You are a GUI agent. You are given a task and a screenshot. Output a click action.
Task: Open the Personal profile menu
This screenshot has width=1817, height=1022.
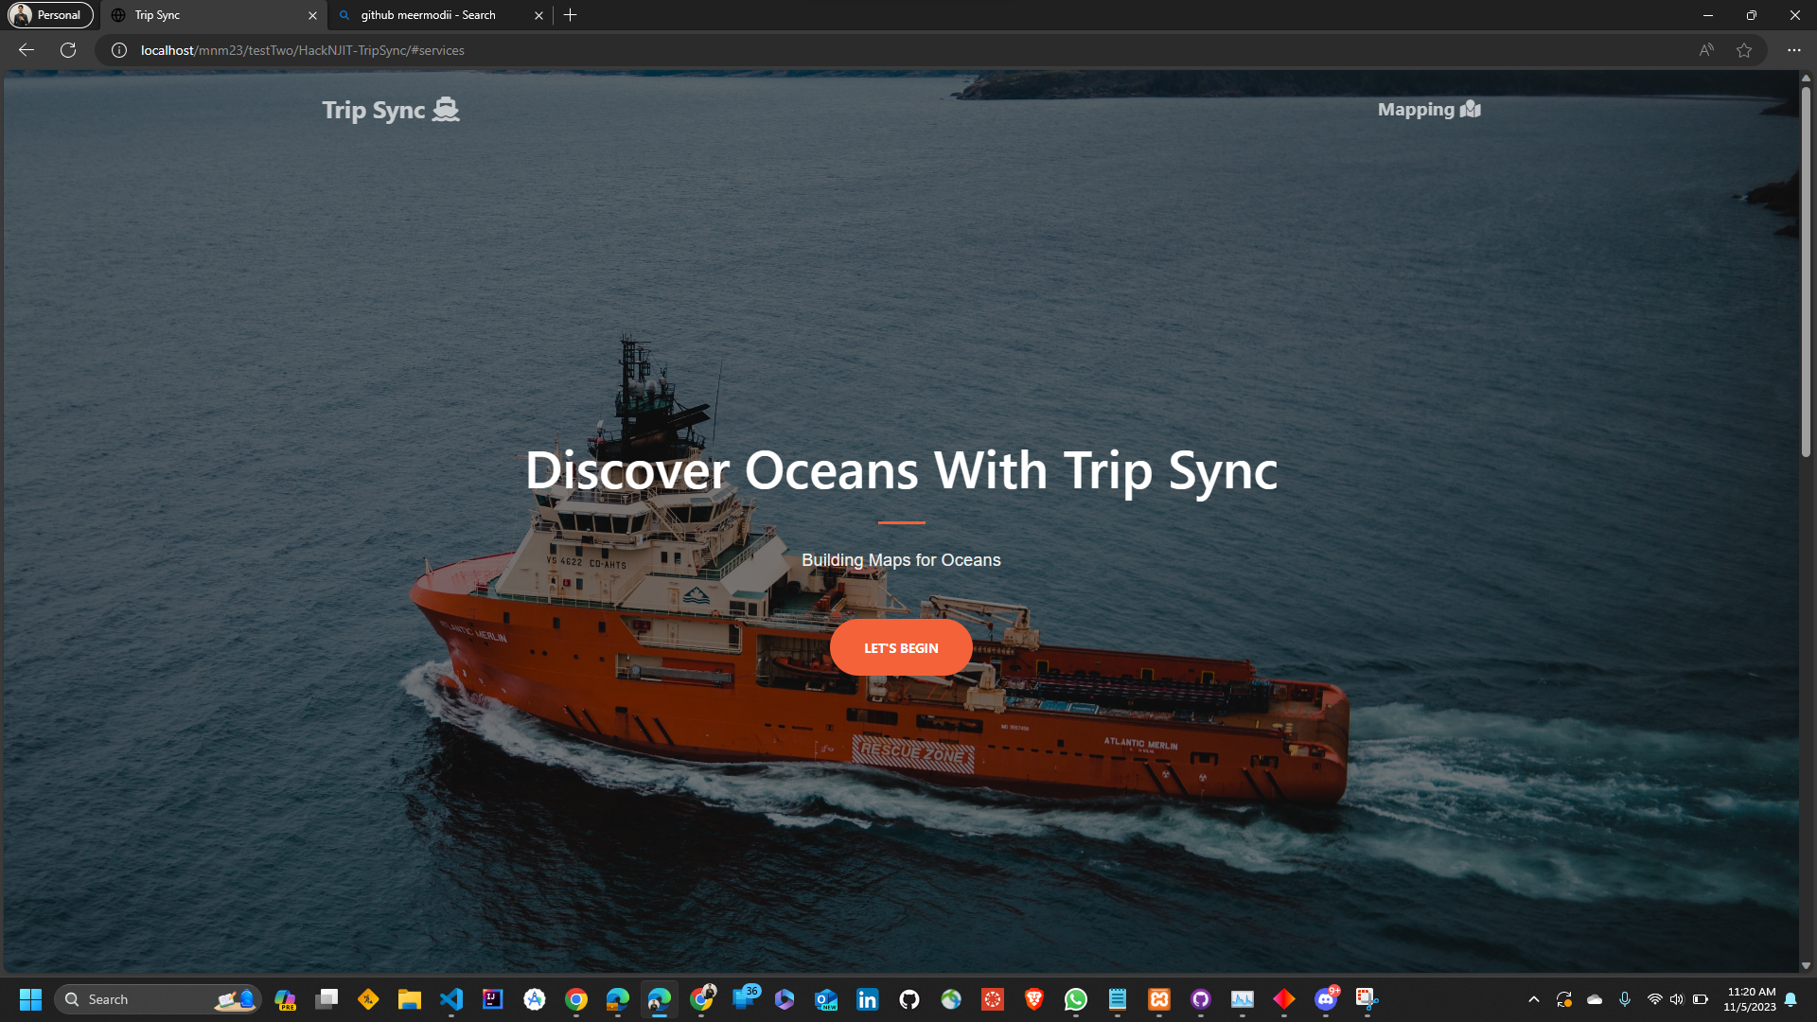click(x=50, y=15)
